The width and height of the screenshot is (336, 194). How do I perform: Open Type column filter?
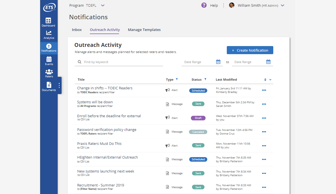click(x=177, y=80)
